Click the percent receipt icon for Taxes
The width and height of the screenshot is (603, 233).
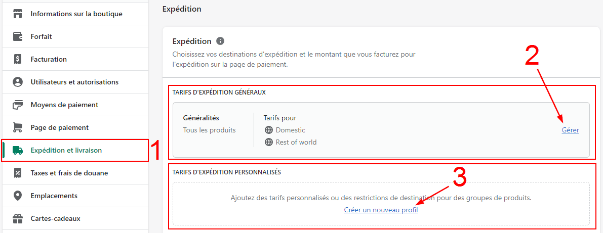[x=18, y=173]
